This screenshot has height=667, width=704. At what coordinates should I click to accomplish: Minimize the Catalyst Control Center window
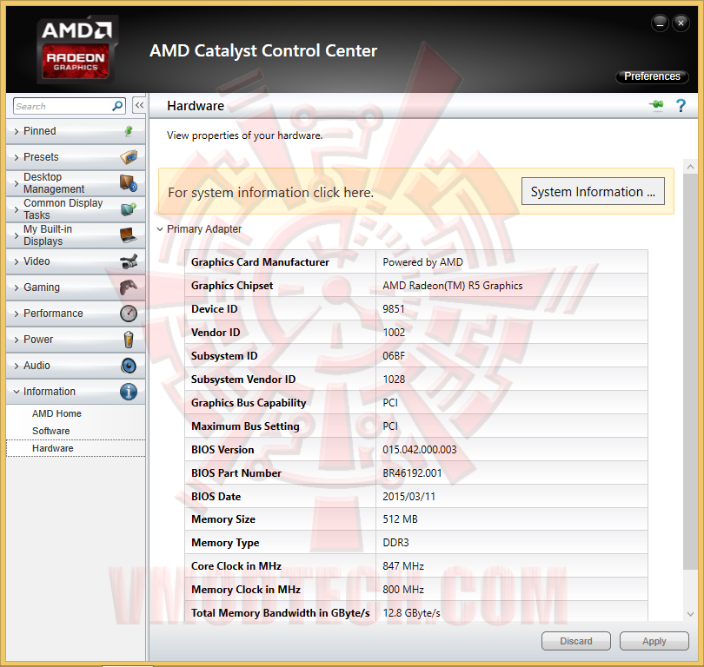tap(660, 23)
